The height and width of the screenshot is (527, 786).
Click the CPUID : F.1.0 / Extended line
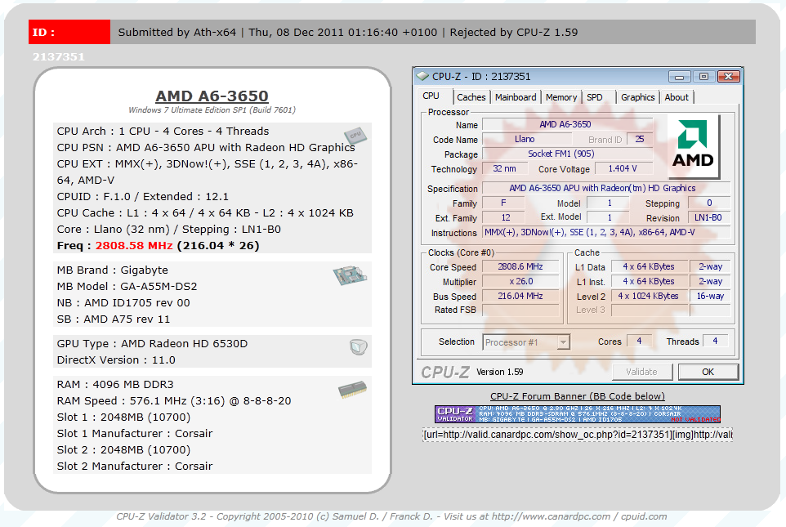(143, 197)
